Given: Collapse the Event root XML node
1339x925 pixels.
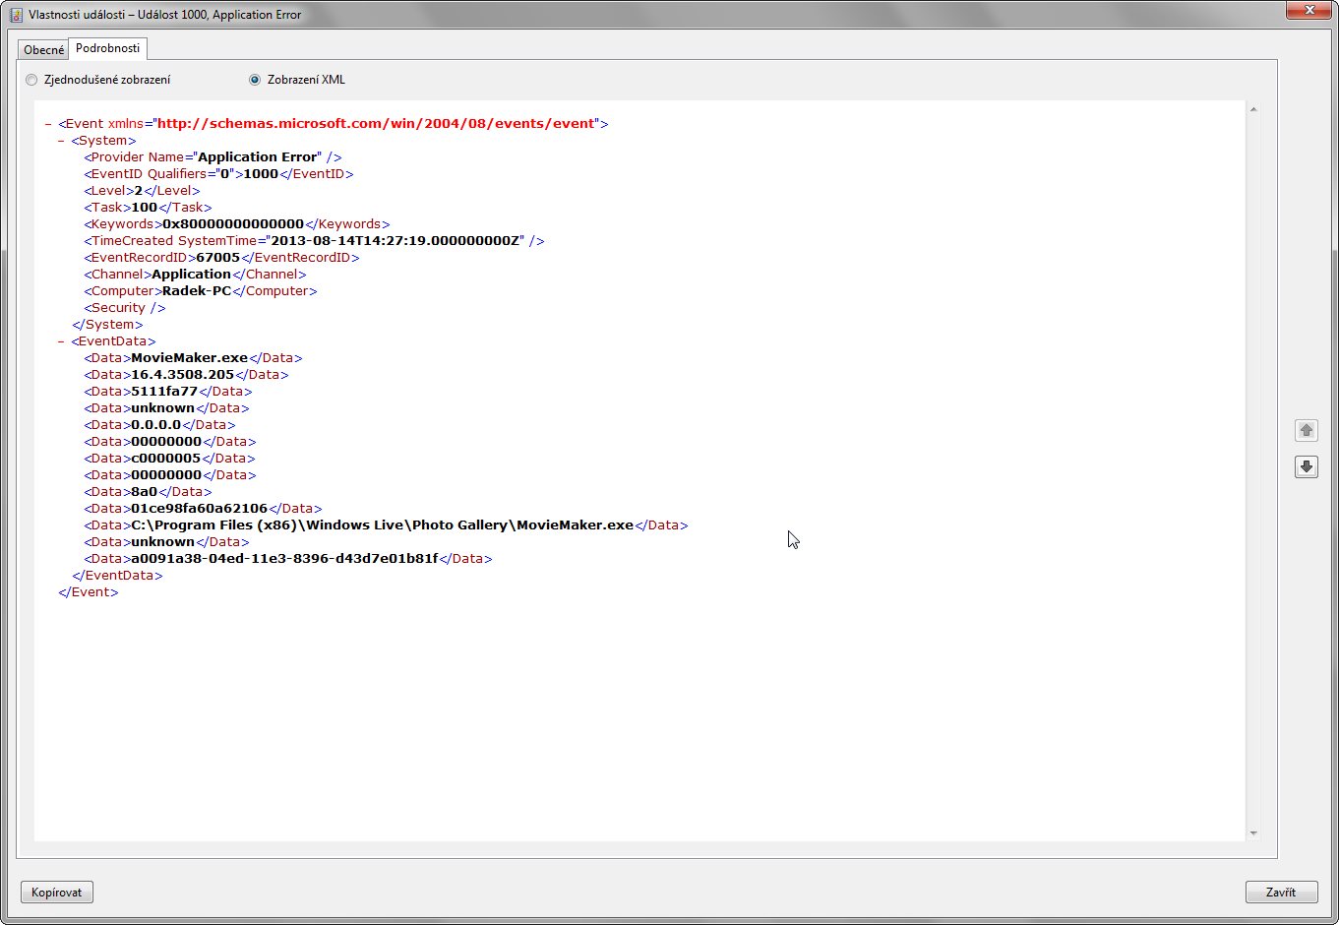Looking at the screenshot, I should coord(48,124).
